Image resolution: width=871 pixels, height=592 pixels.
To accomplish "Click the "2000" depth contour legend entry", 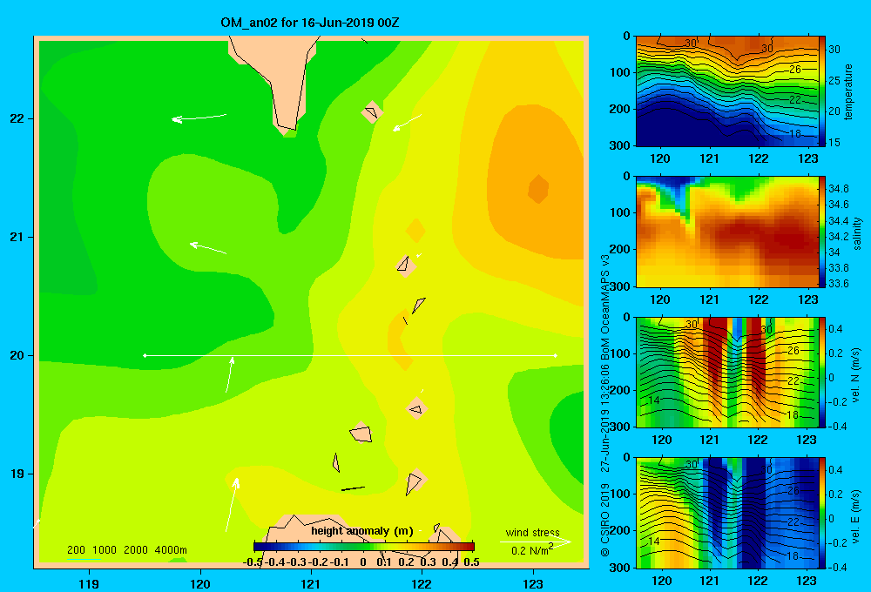I will click(x=136, y=550).
